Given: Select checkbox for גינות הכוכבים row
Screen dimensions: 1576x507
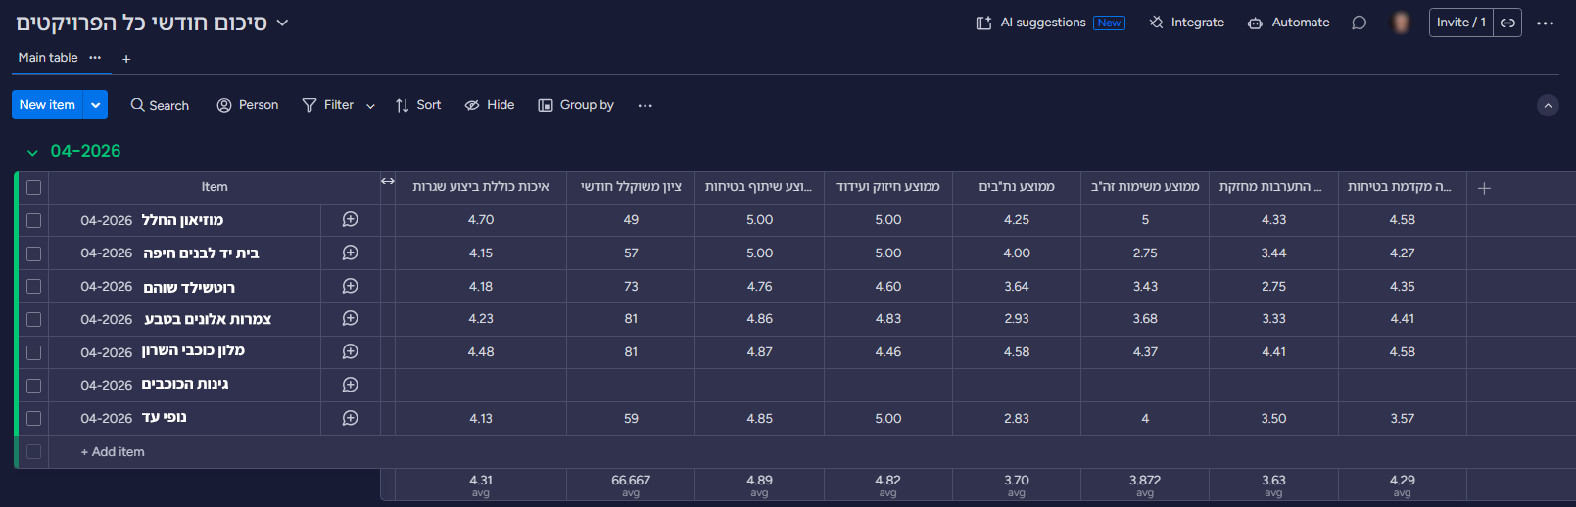Looking at the screenshot, I should [33, 386].
